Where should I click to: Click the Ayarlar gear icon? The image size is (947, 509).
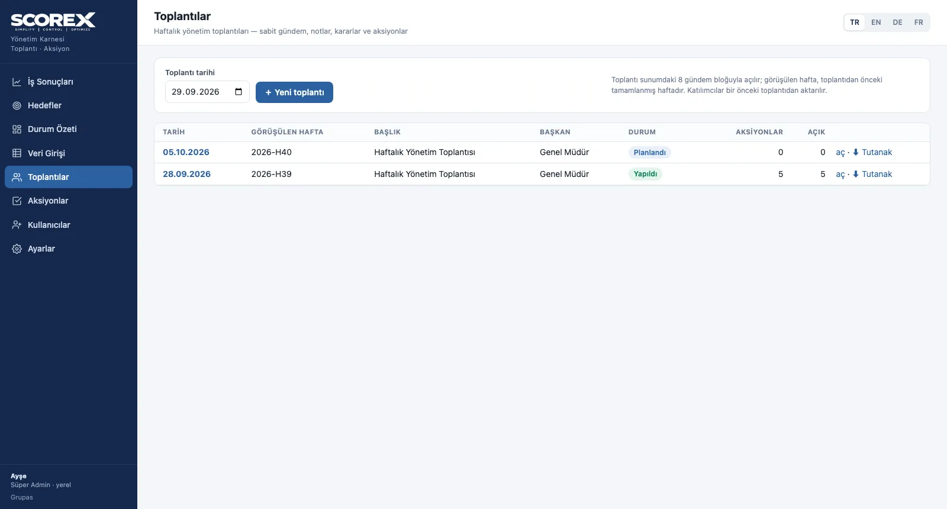point(17,249)
